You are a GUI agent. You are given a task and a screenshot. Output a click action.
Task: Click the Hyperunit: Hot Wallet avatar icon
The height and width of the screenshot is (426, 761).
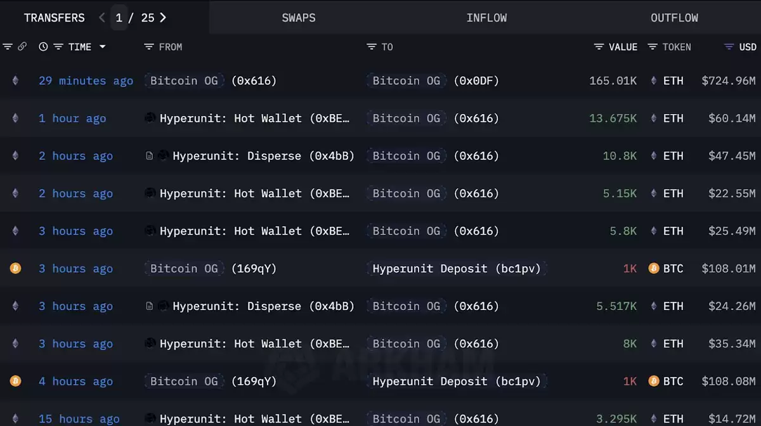(149, 118)
